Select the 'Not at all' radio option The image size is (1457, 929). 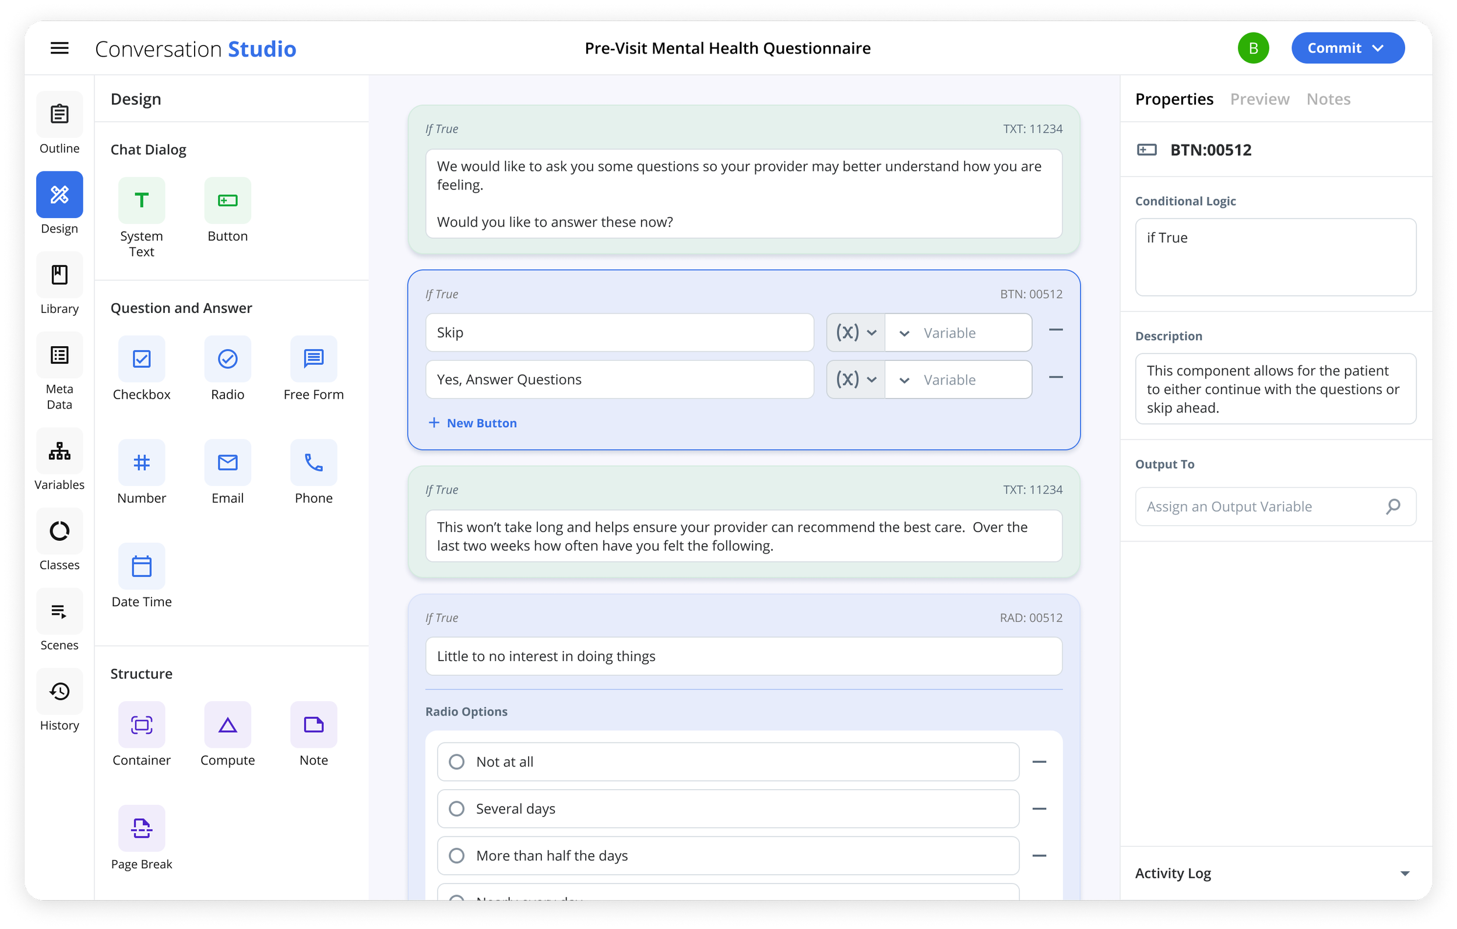457,761
